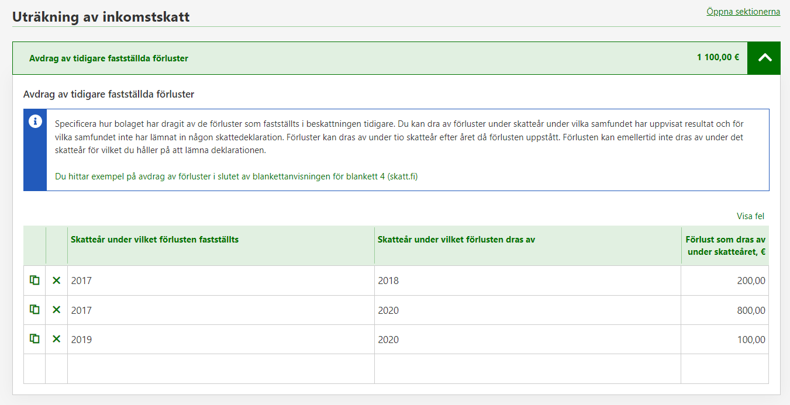
Task: Edit determined year 2017 in first row
Action: (x=220, y=281)
